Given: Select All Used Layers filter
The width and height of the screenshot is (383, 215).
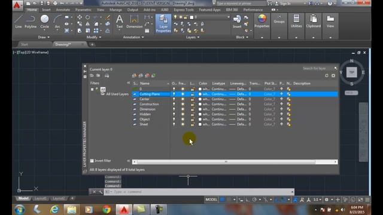Looking at the screenshot, I should coord(117,94).
